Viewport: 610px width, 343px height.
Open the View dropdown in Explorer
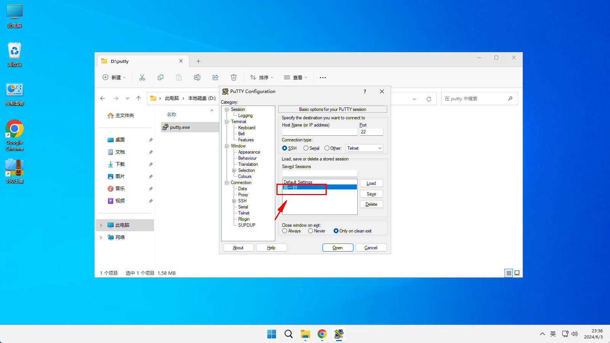(295, 77)
